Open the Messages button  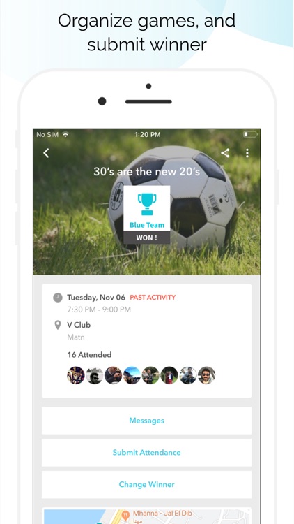(147, 421)
